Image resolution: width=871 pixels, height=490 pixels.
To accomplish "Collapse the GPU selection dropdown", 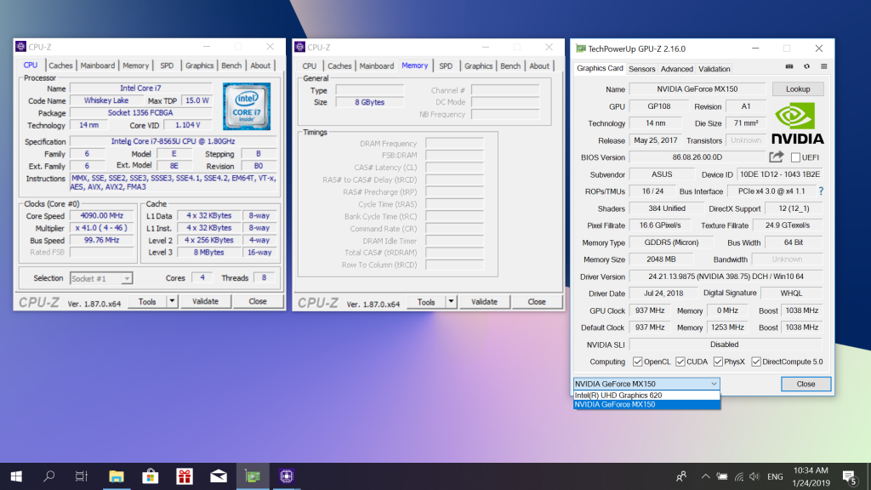I will click(x=714, y=384).
